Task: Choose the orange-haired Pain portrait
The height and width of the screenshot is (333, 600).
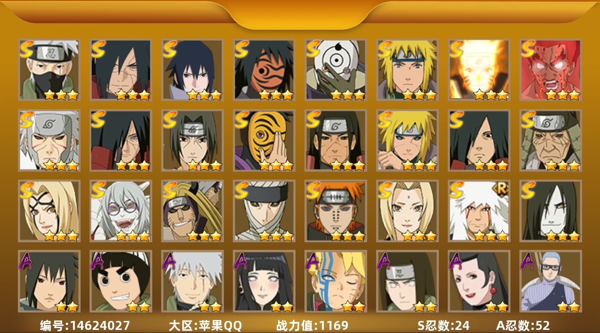Action: 336,211
